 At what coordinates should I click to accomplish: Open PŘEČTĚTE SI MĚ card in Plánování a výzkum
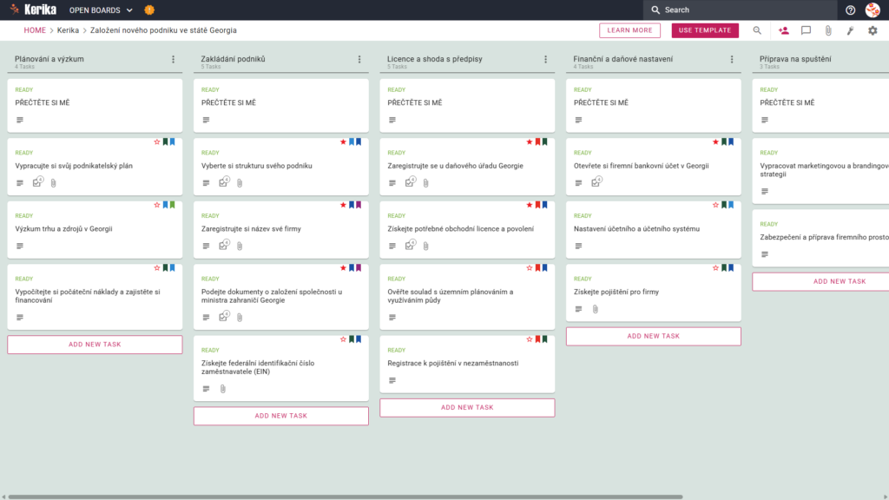(95, 105)
